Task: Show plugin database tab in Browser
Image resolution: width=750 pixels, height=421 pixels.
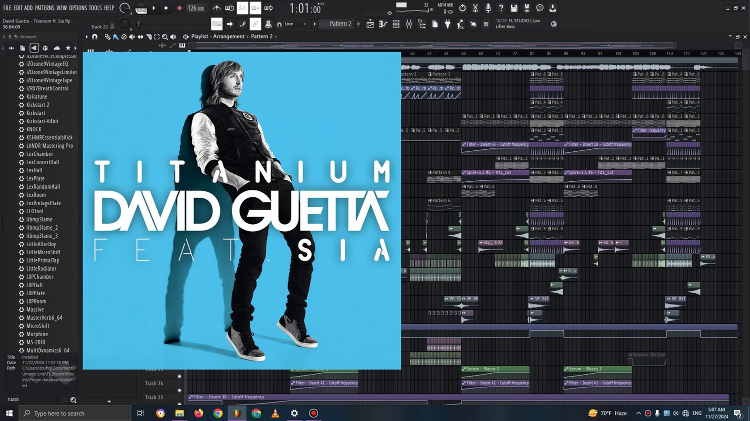Action: click(34, 48)
